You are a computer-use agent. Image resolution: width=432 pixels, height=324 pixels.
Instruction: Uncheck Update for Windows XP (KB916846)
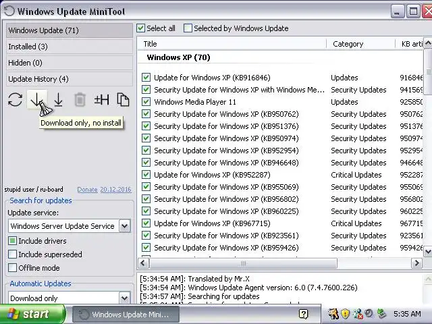(146, 78)
